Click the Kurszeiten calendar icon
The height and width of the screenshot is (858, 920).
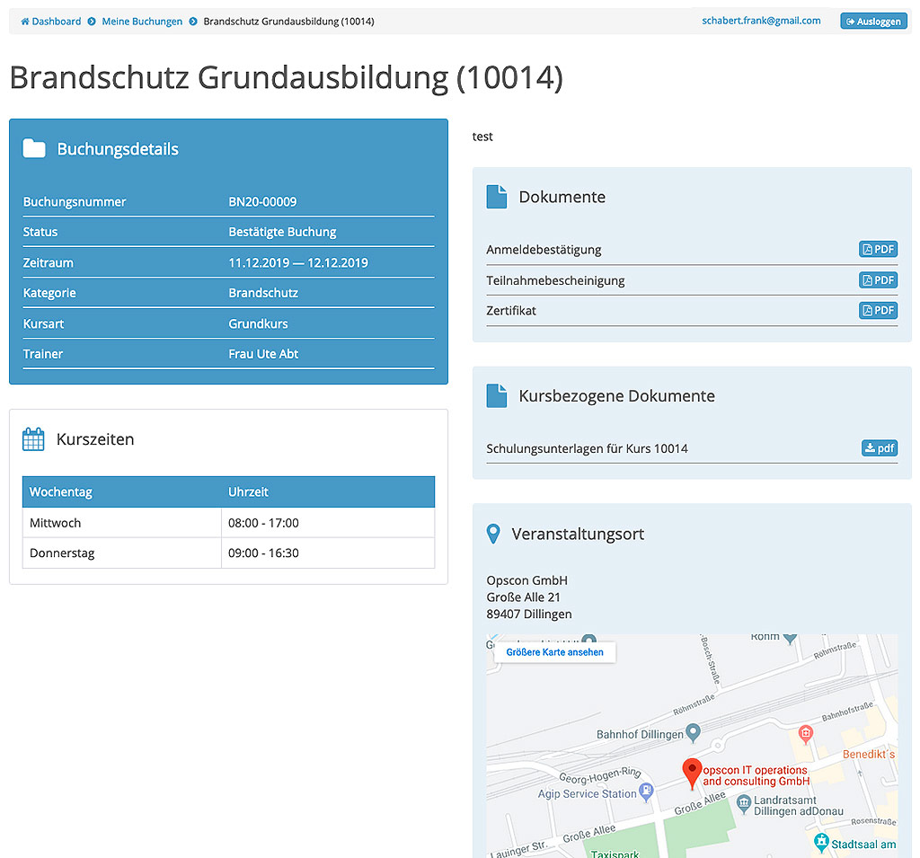(x=33, y=439)
